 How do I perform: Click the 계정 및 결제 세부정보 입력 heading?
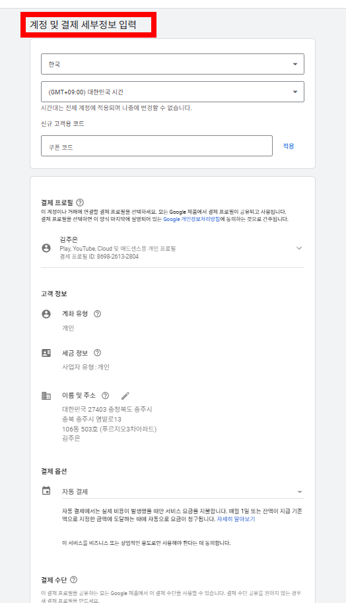point(83,25)
